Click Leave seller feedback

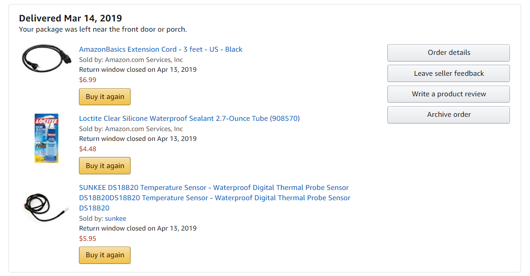(x=448, y=74)
